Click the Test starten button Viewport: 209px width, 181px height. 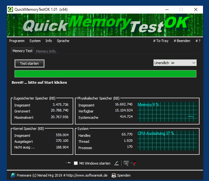click(x=29, y=63)
